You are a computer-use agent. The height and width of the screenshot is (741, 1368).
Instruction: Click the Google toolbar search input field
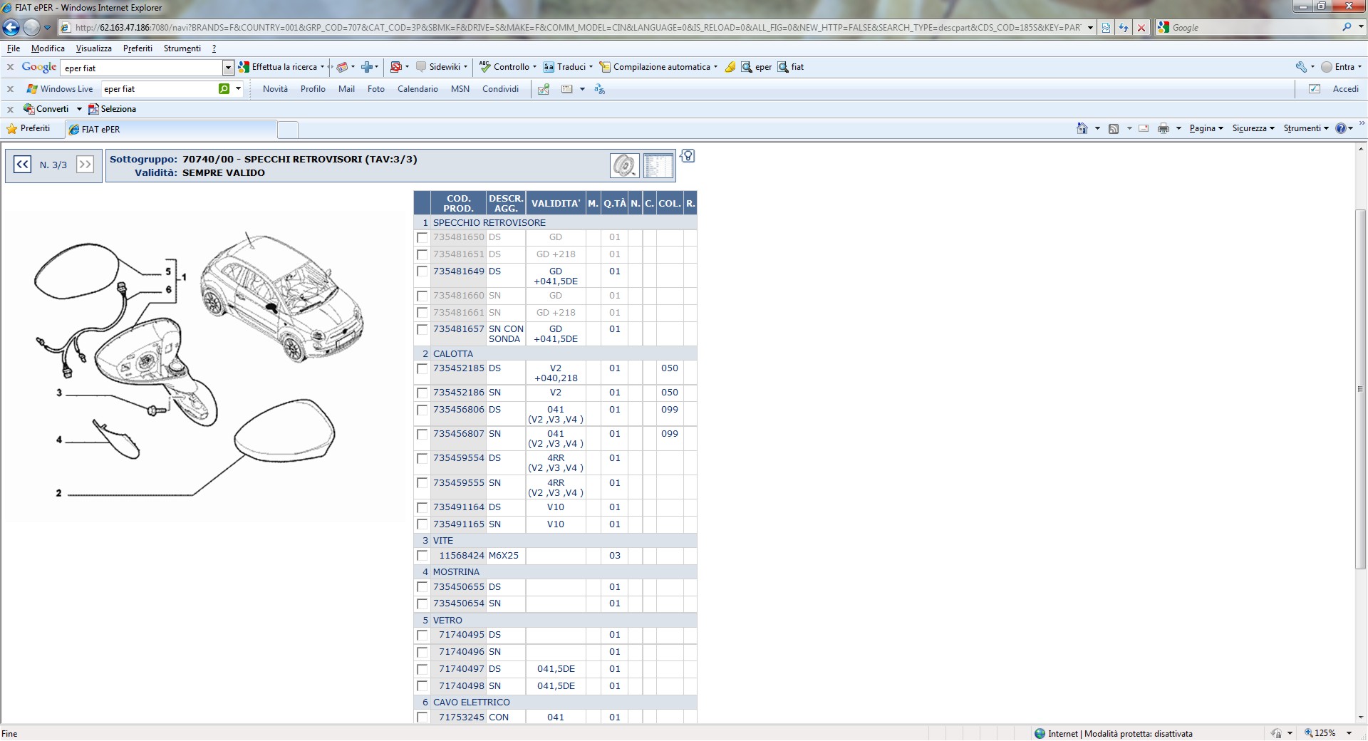(x=141, y=68)
